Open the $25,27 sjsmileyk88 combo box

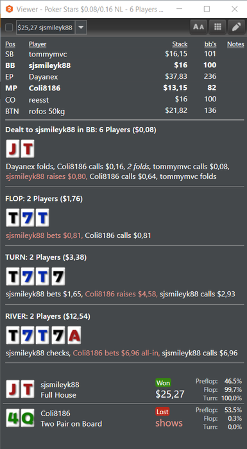(x=51, y=28)
